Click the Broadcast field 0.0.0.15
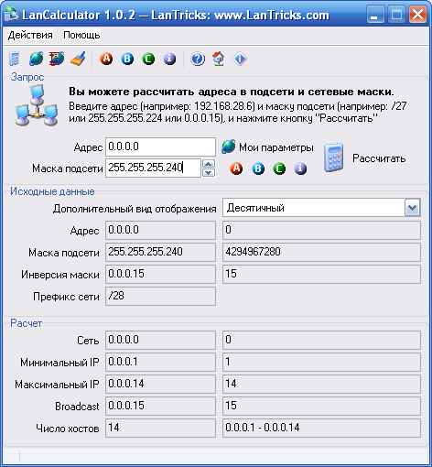432x467 pixels. [x=160, y=406]
